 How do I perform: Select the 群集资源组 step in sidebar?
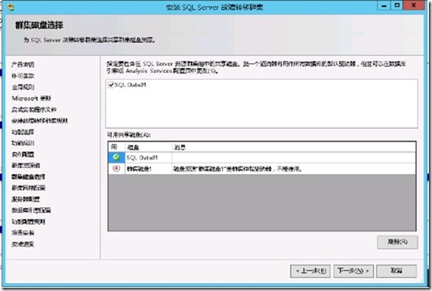[26, 166]
